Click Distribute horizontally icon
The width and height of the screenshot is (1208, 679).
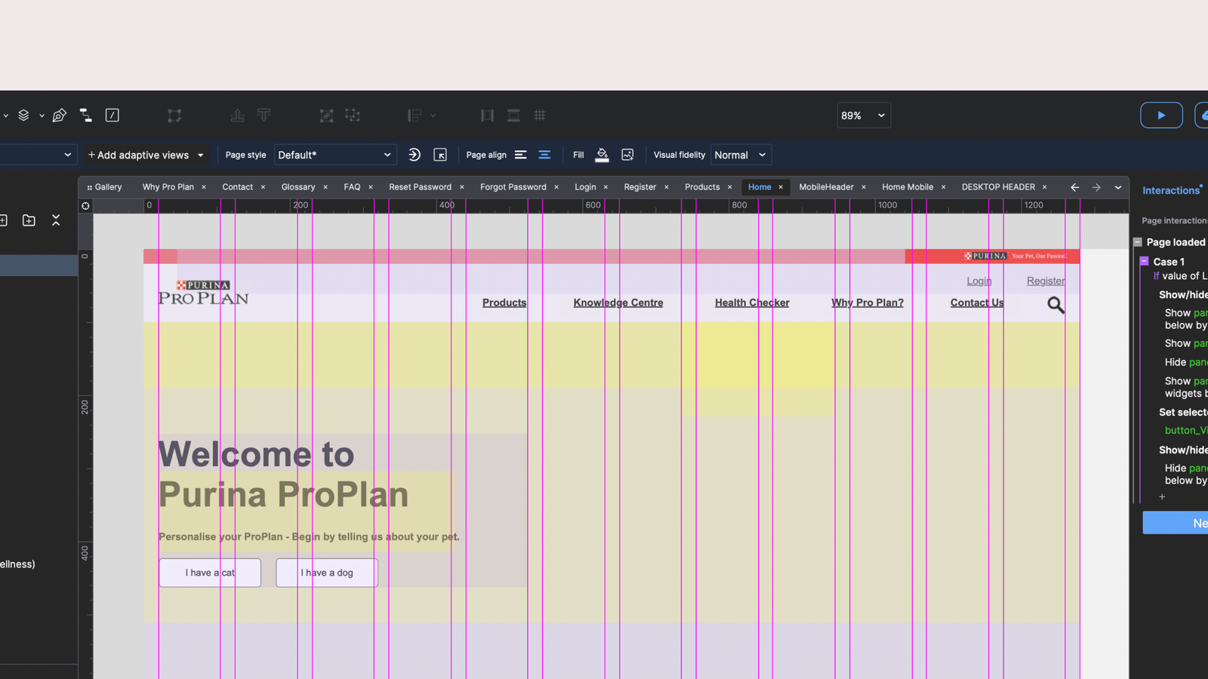(487, 115)
